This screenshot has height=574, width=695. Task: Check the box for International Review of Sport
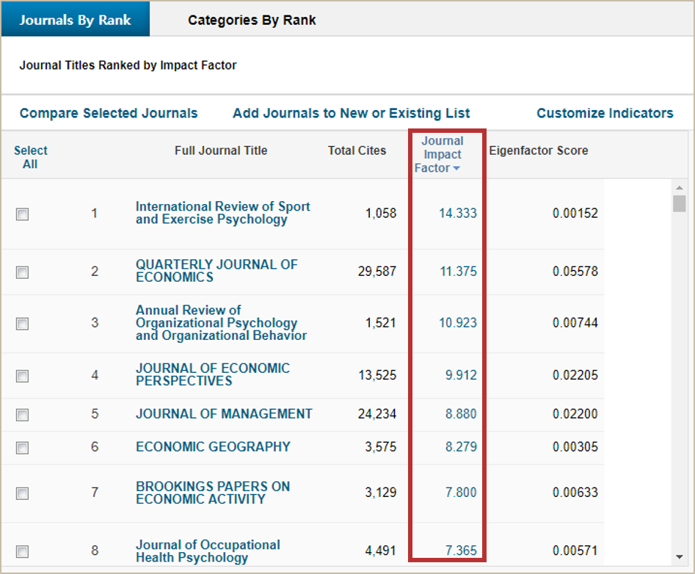23,214
